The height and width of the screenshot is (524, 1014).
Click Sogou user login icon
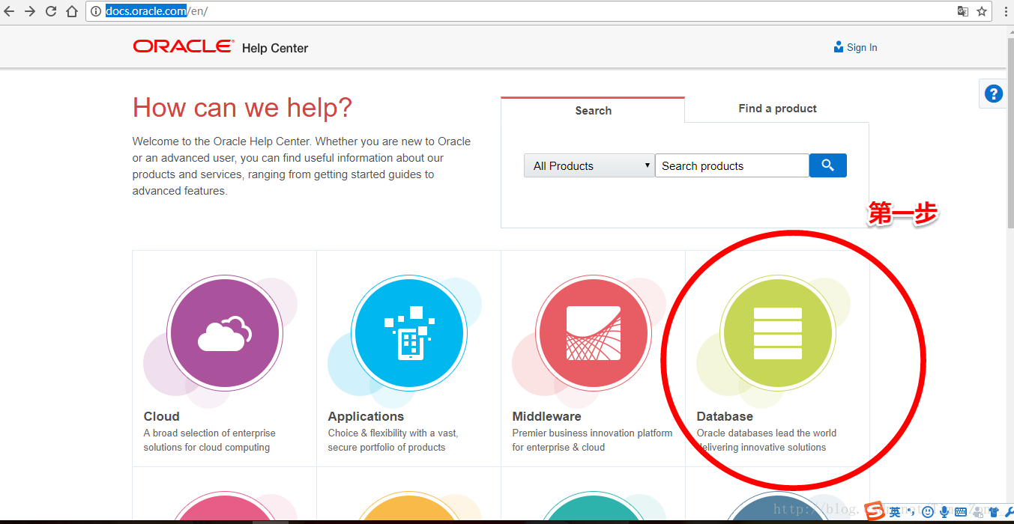(978, 512)
